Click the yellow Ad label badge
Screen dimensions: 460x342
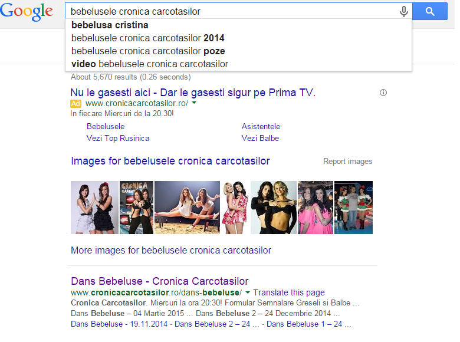[x=75, y=104]
